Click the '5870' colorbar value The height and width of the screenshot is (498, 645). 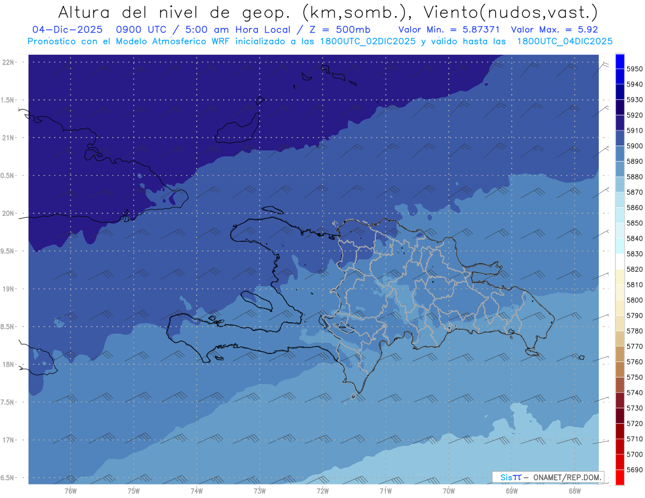pyautogui.click(x=635, y=192)
